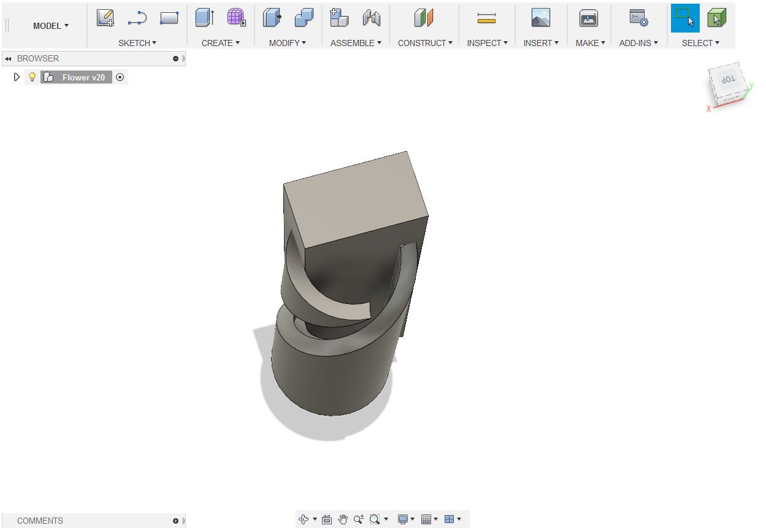Open the 3D Print tool
The width and height of the screenshot is (766, 528).
tap(588, 18)
